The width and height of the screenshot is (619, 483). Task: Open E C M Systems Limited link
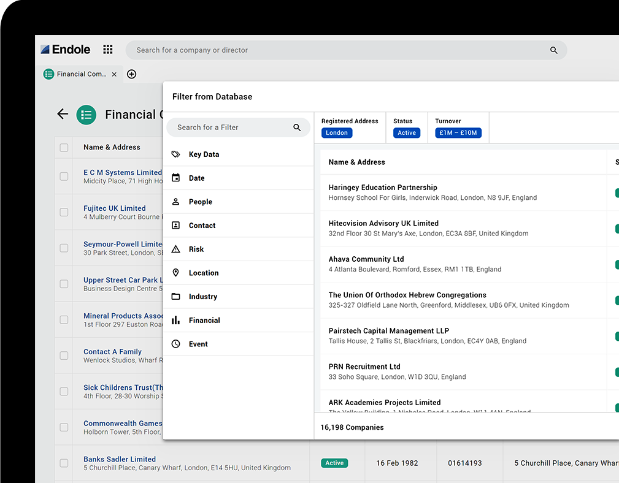(123, 172)
